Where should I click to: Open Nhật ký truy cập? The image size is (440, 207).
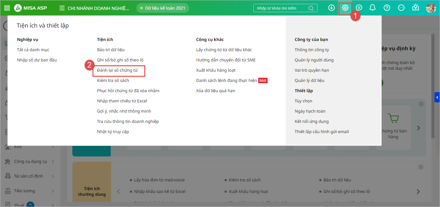pyautogui.click(x=113, y=132)
